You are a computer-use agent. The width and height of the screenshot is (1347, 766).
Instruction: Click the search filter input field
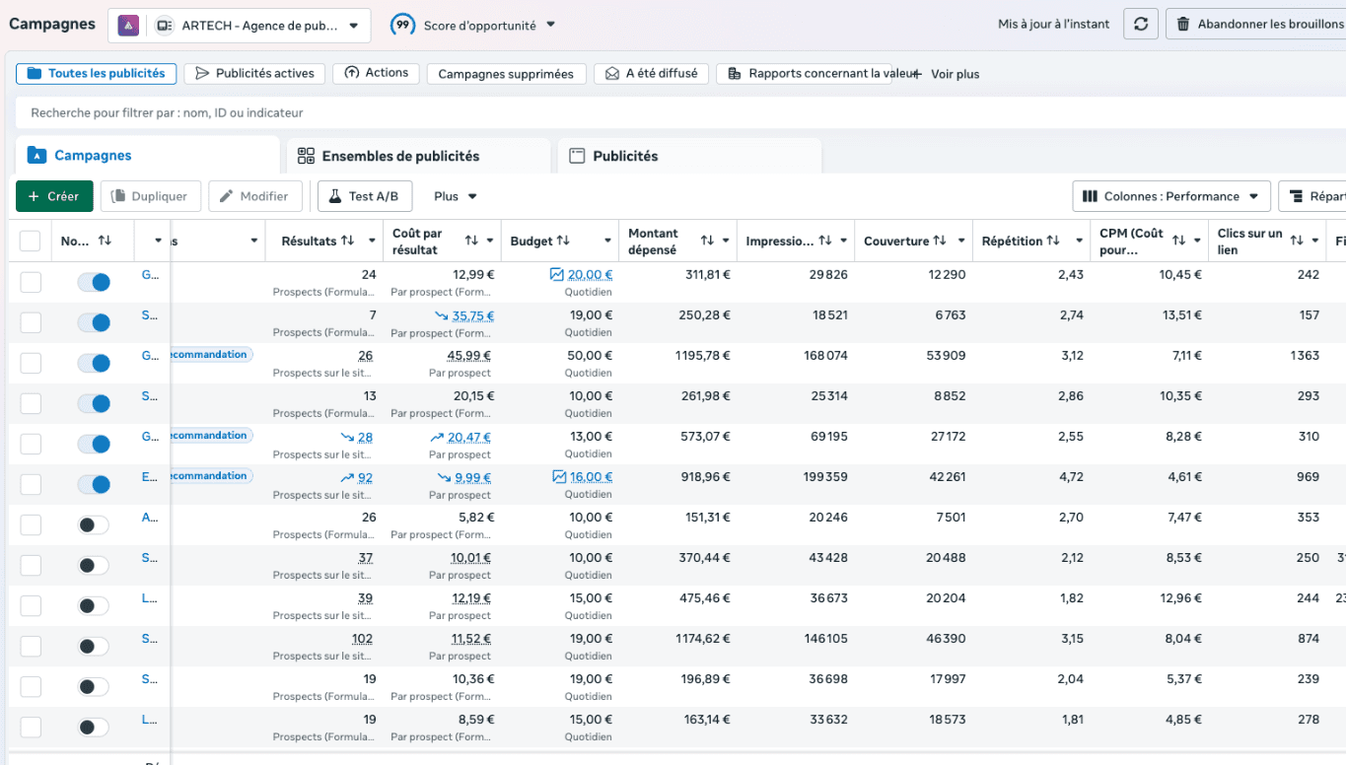pyautogui.click(x=680, y=112)
